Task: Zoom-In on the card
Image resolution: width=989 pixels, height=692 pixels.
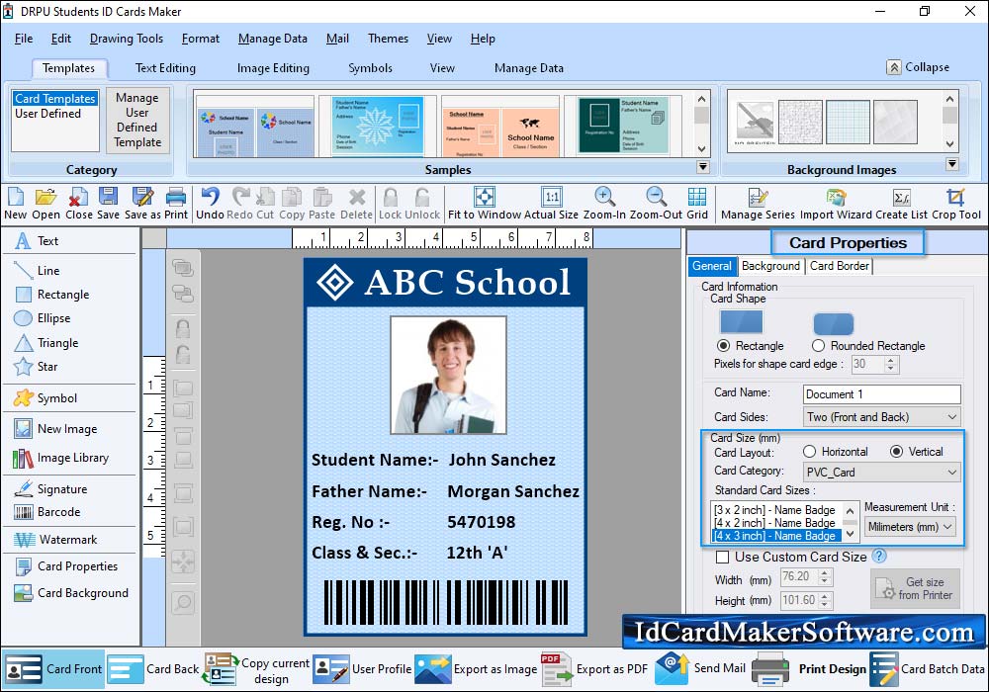Action: pyautogui.click(x=604, y=204)
